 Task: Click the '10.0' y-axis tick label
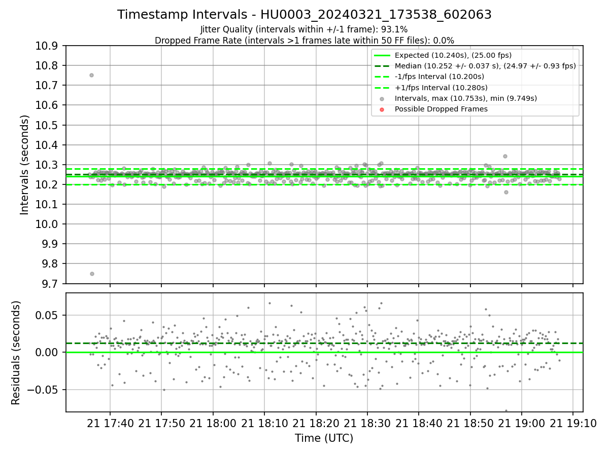[x=48, y=224]
